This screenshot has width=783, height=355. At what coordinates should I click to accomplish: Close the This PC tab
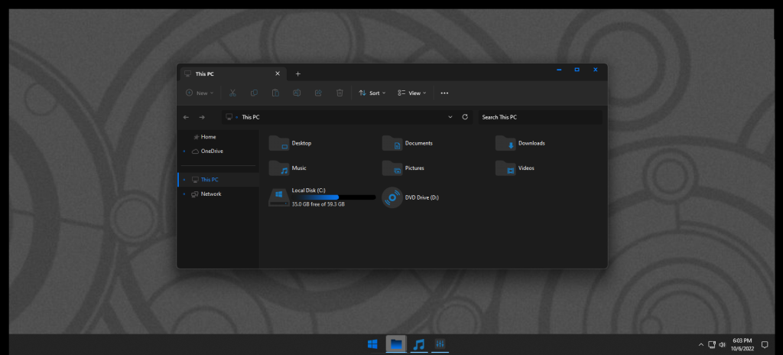278,73
